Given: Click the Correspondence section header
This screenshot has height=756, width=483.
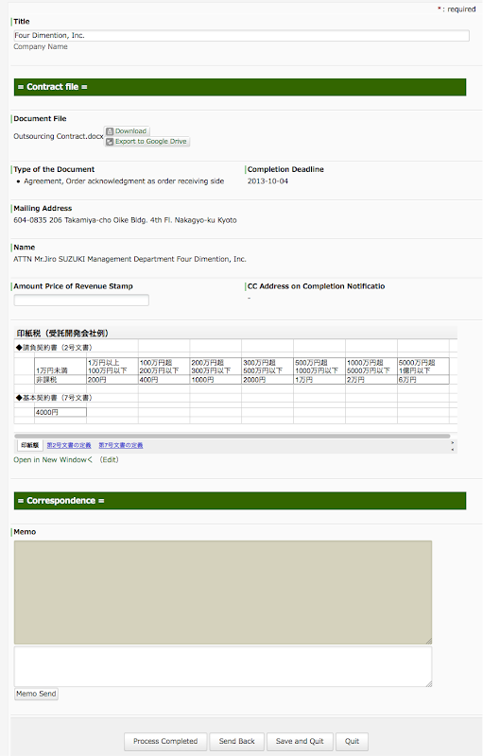Looking at the screenshot, I should point(240,501).
